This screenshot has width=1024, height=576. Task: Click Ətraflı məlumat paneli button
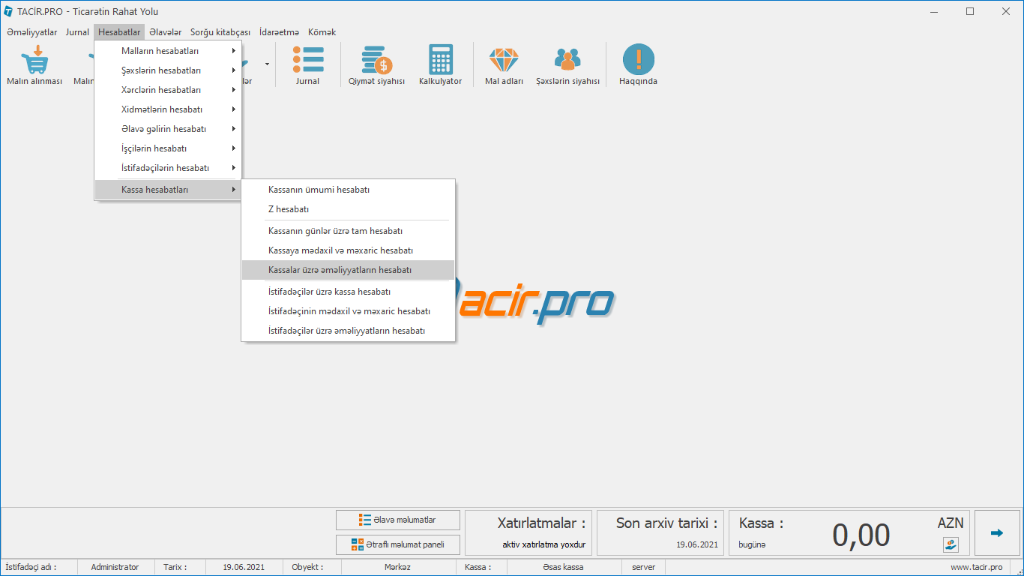point(397,544)
